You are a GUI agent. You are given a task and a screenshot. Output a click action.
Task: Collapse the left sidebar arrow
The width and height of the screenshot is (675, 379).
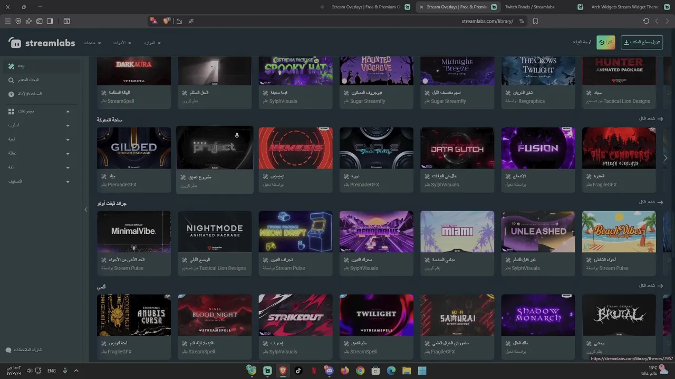pos(85,210)
